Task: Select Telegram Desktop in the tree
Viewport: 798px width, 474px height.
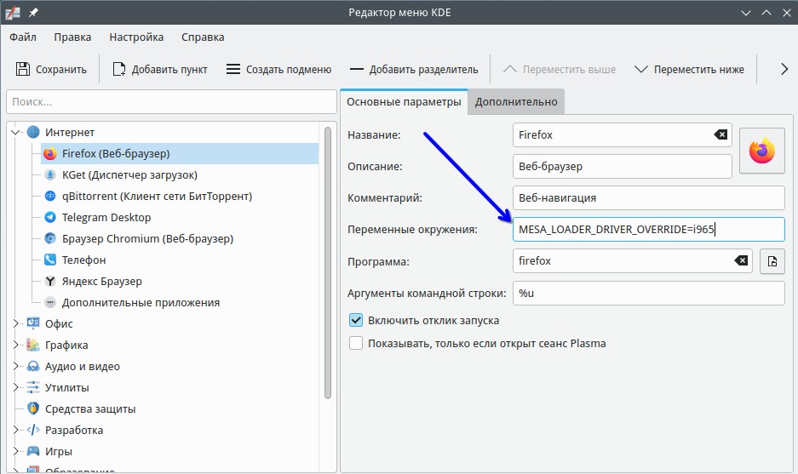Action: pos(106,217)
